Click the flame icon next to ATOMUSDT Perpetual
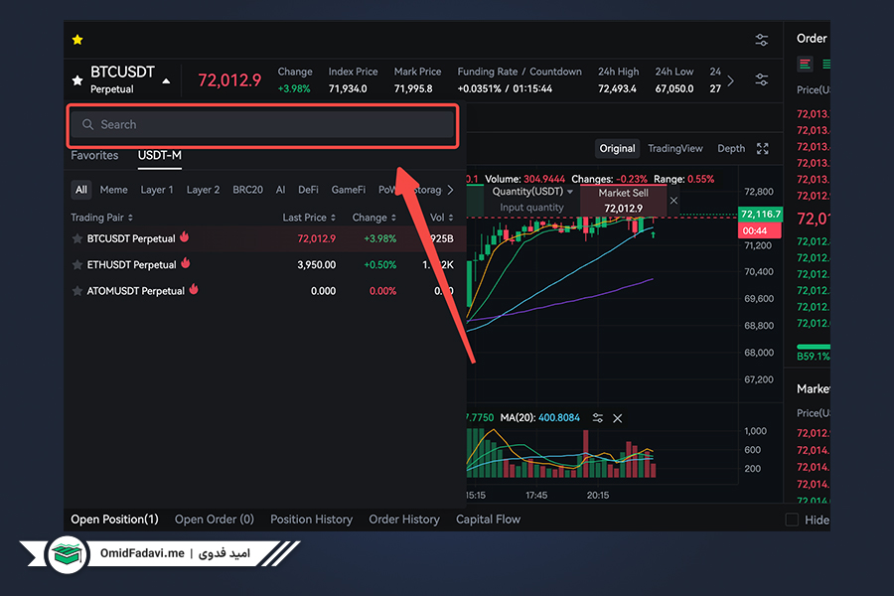Viewport: 894px width, 596px height. (194, 289)
